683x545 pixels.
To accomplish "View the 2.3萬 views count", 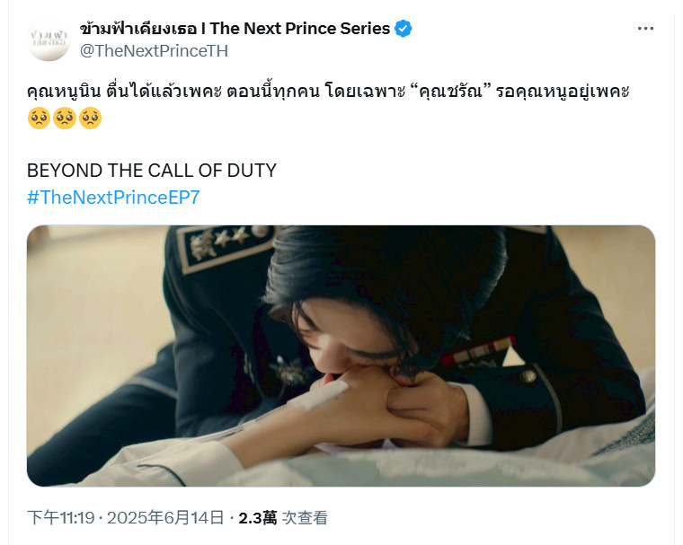I will click(257, 517).
